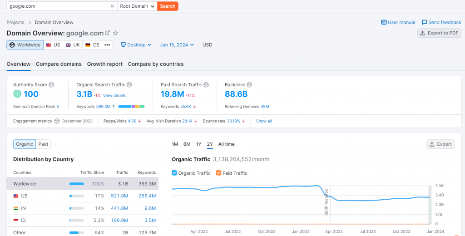This screenshot has height=236, width=465.
Task: Open the Compare domains tab
Action: (x=59, y=64)
